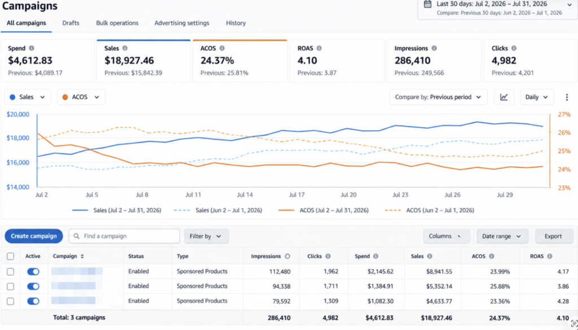
Task: Click the Create campaign button
Action: pos(34,236)
